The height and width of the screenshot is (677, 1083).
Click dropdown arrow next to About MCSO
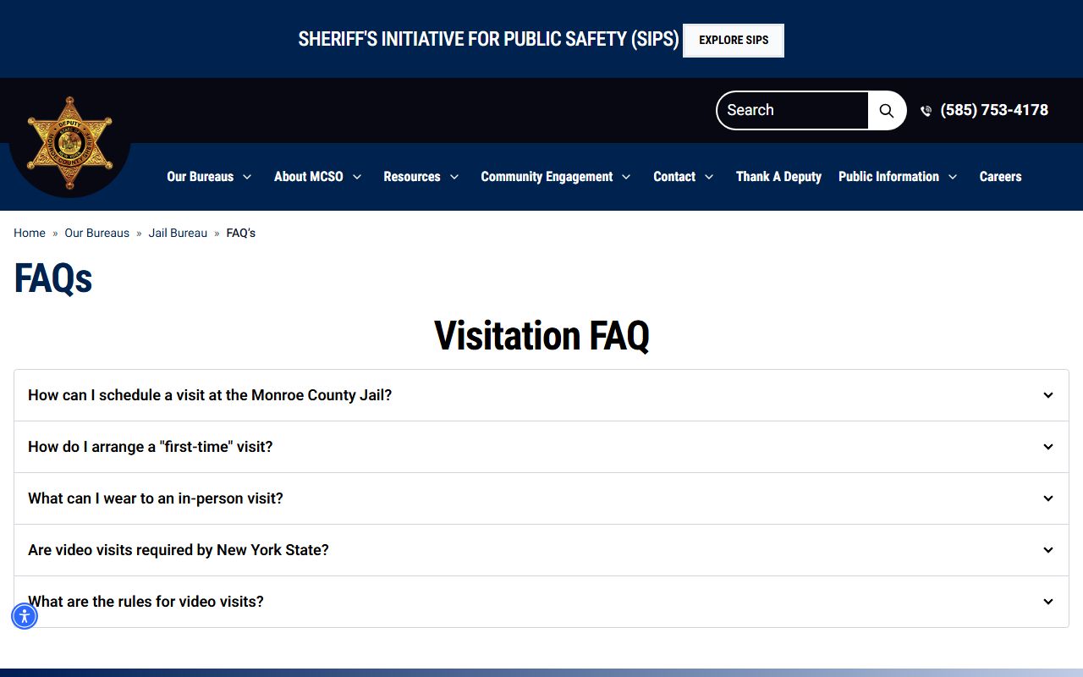click(x=357, y=177)
